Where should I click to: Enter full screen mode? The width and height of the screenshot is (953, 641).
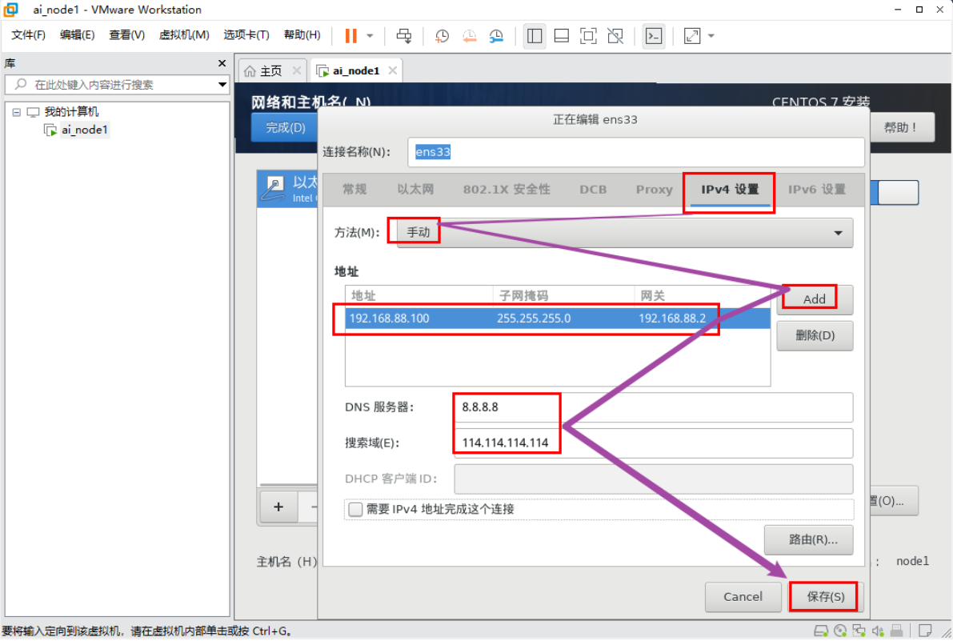(x=588, y=36)
